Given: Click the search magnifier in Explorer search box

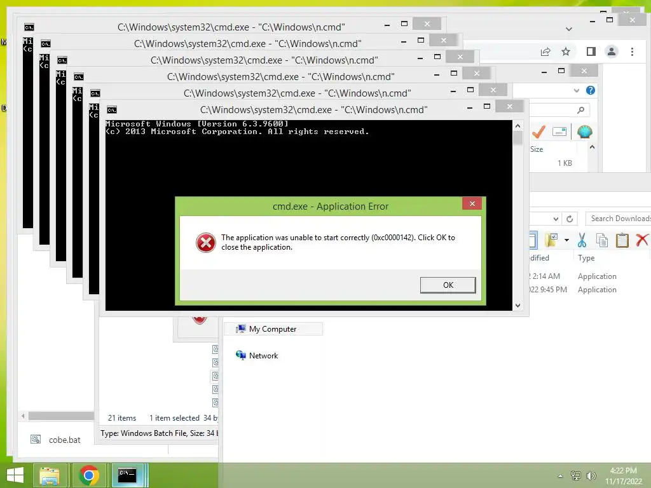Looking at the screenshot, I should [x=580, y=110].
